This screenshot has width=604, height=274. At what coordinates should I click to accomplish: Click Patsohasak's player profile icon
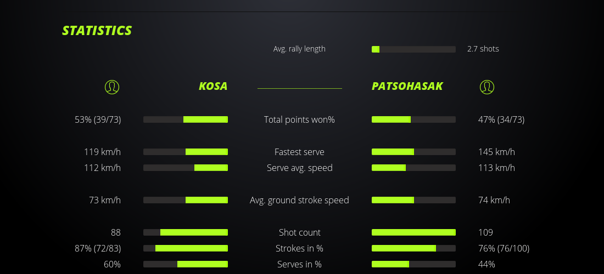[487, 87]
